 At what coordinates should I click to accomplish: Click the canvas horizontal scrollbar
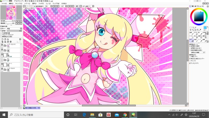point(109,105)
